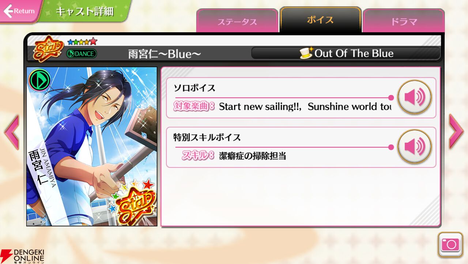Screen dimensions: 468x264
Task: Select the ボイス tab
Action: point(320,20)
